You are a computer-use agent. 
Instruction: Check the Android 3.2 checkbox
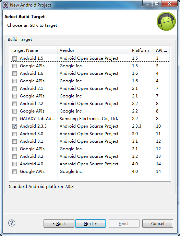coord(15,156)
